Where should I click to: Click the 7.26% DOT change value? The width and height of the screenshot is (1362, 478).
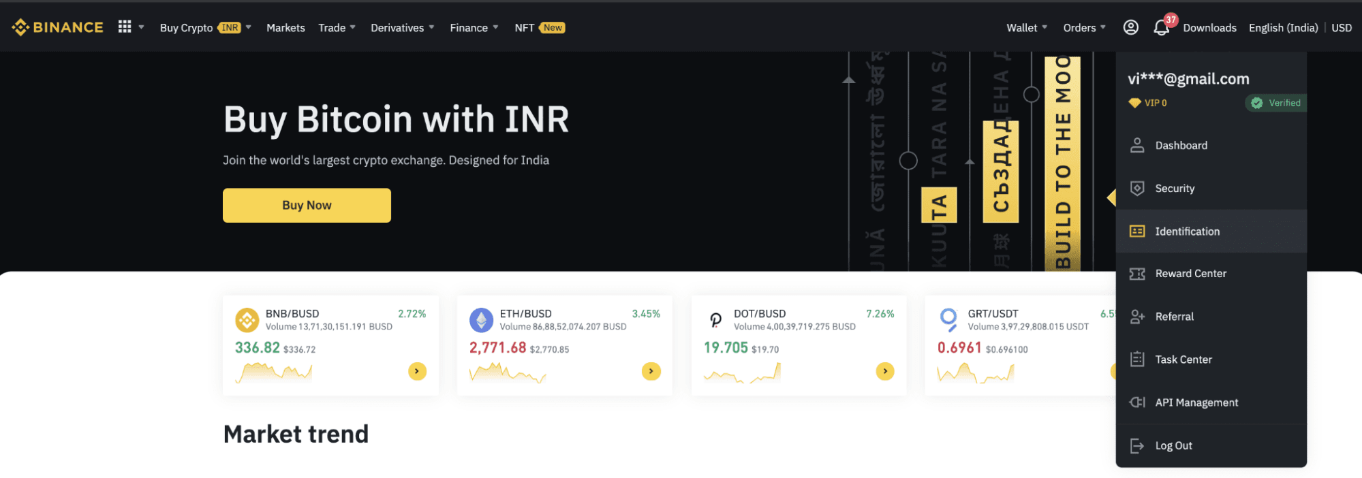[x=880, y=313]
